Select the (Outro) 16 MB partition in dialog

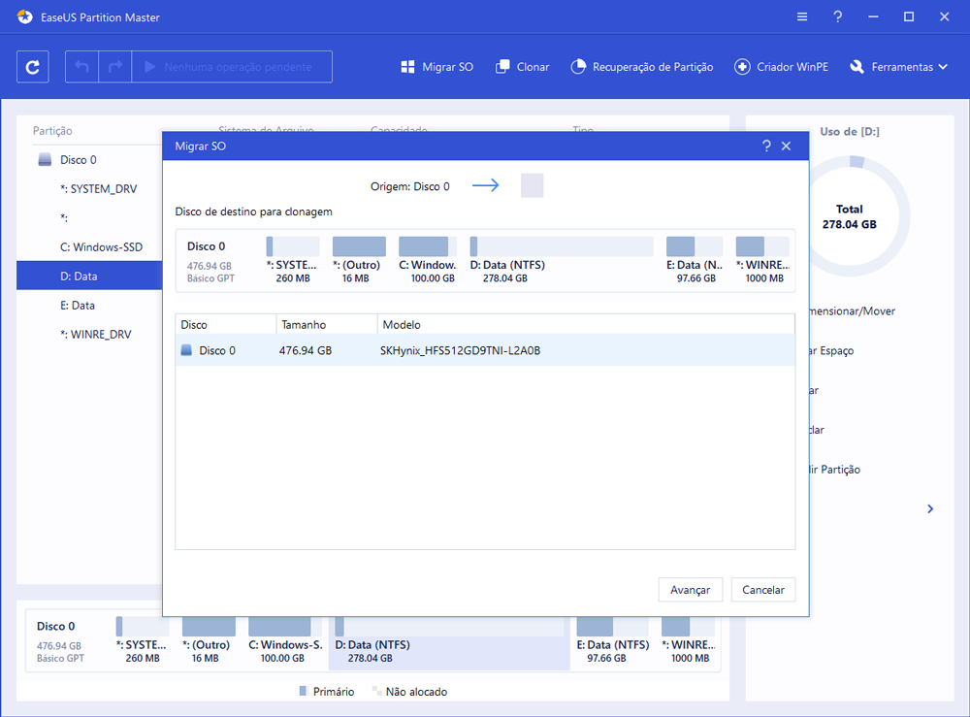[x=359, y=260]
